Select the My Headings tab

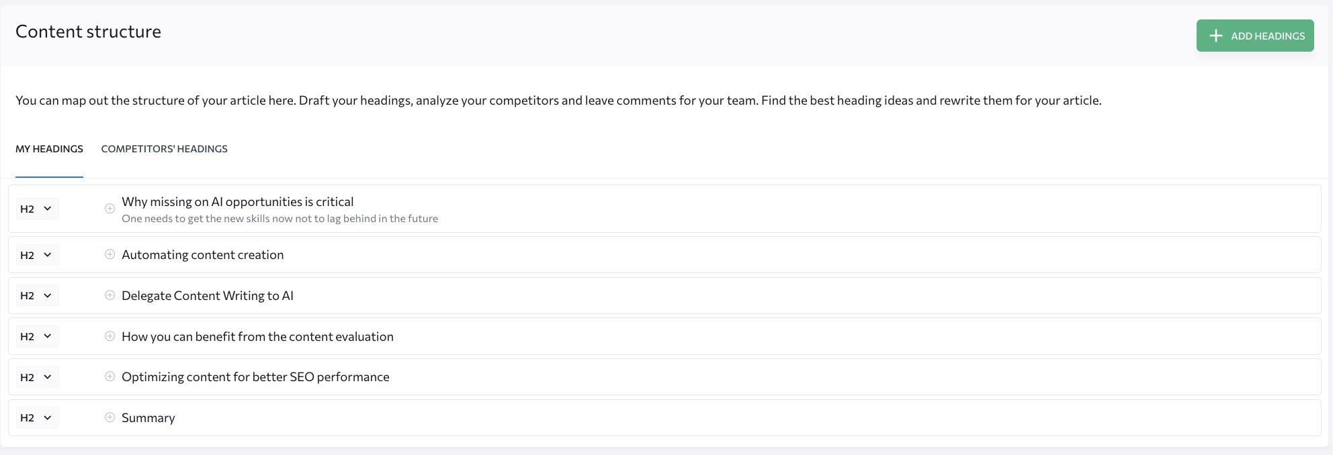click(x=49, y=149)
